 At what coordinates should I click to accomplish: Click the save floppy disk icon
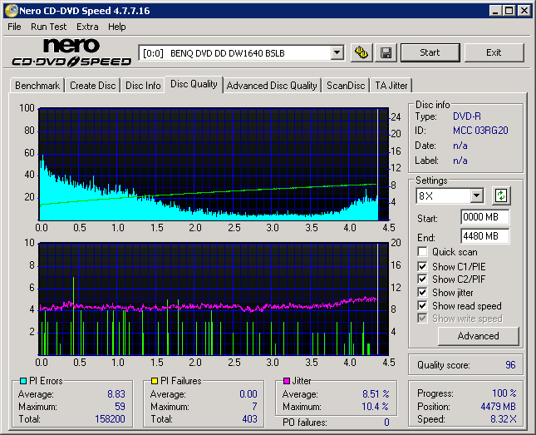386,52
